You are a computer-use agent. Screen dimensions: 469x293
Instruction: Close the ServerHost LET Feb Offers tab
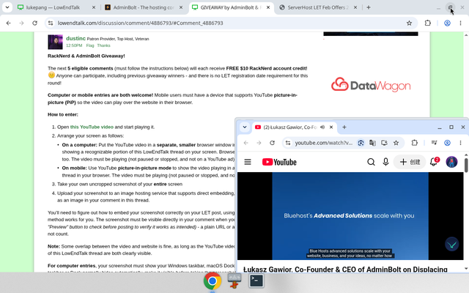[x=355, y=7]
